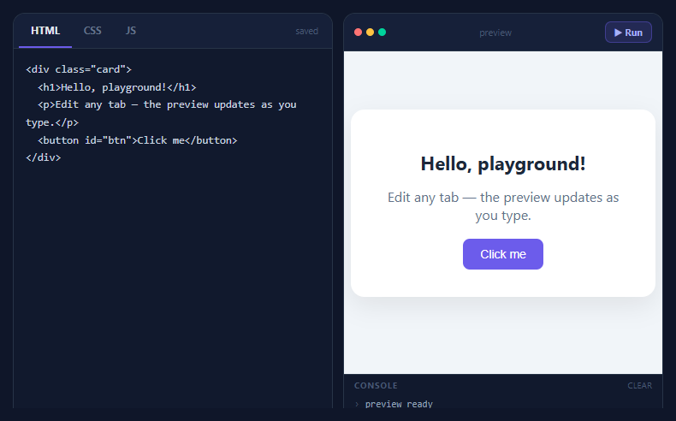Click the red window dot

[358, 33]
